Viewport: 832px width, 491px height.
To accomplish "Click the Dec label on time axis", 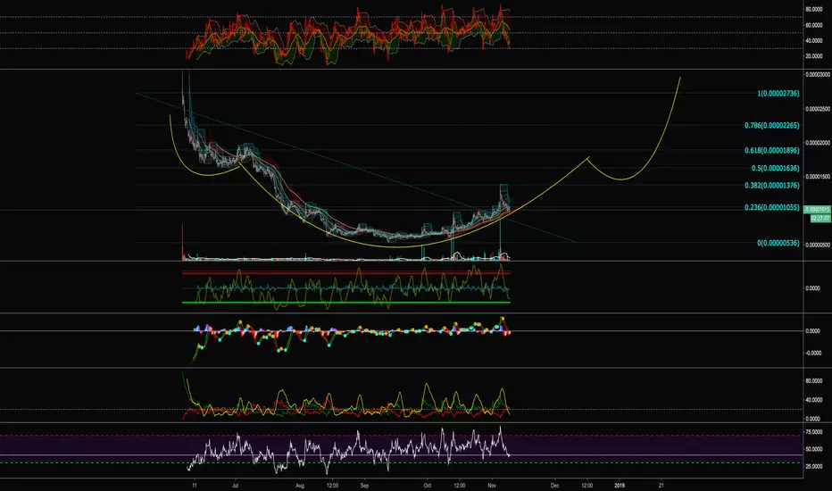I will (555, 485).
